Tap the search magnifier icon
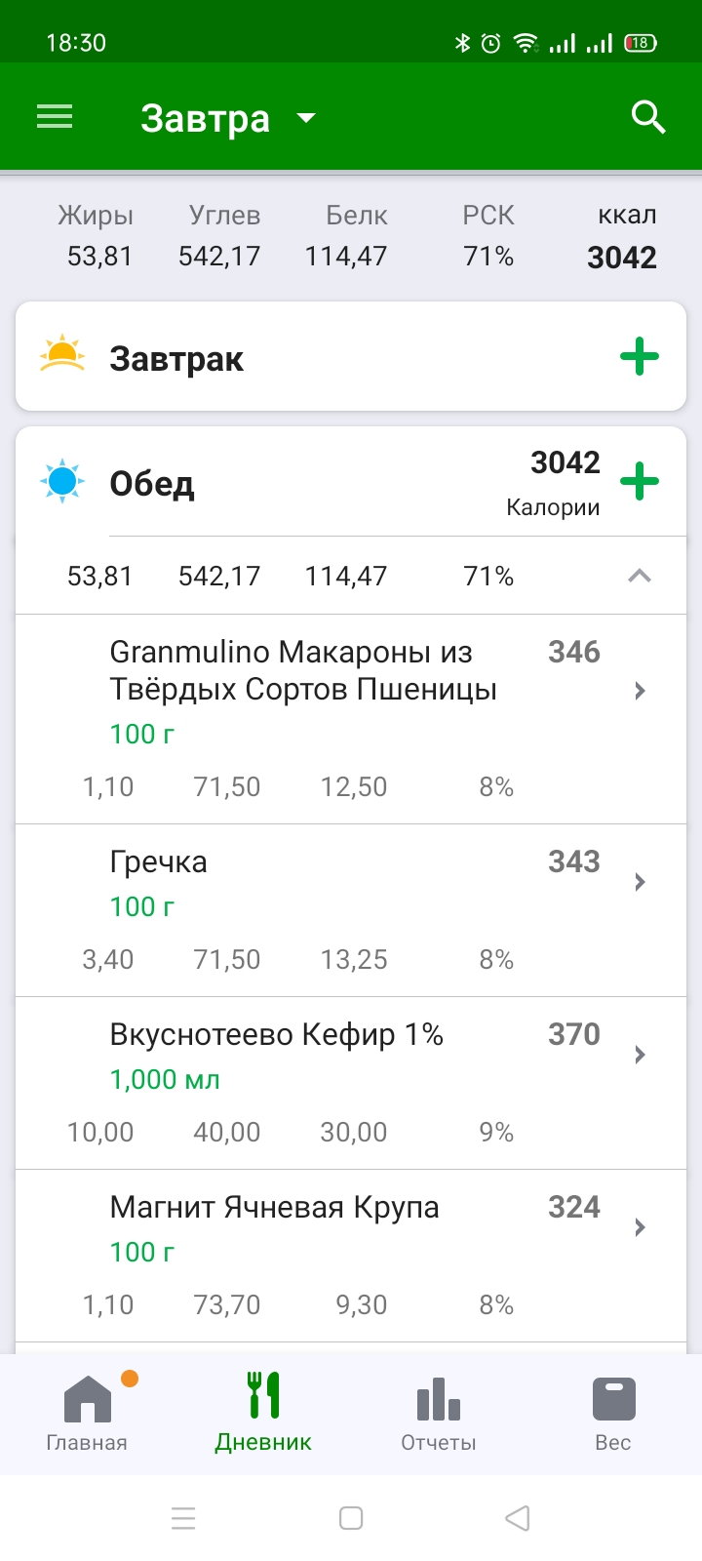This screenshot has height=1561, width=702. [648, 118]
